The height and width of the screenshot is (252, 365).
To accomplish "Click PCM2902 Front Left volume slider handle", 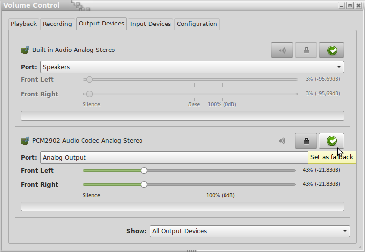I will 144,171.
